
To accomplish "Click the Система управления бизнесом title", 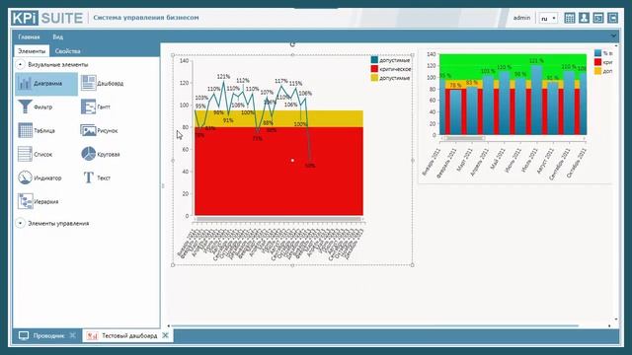I will tap(146, 18).
